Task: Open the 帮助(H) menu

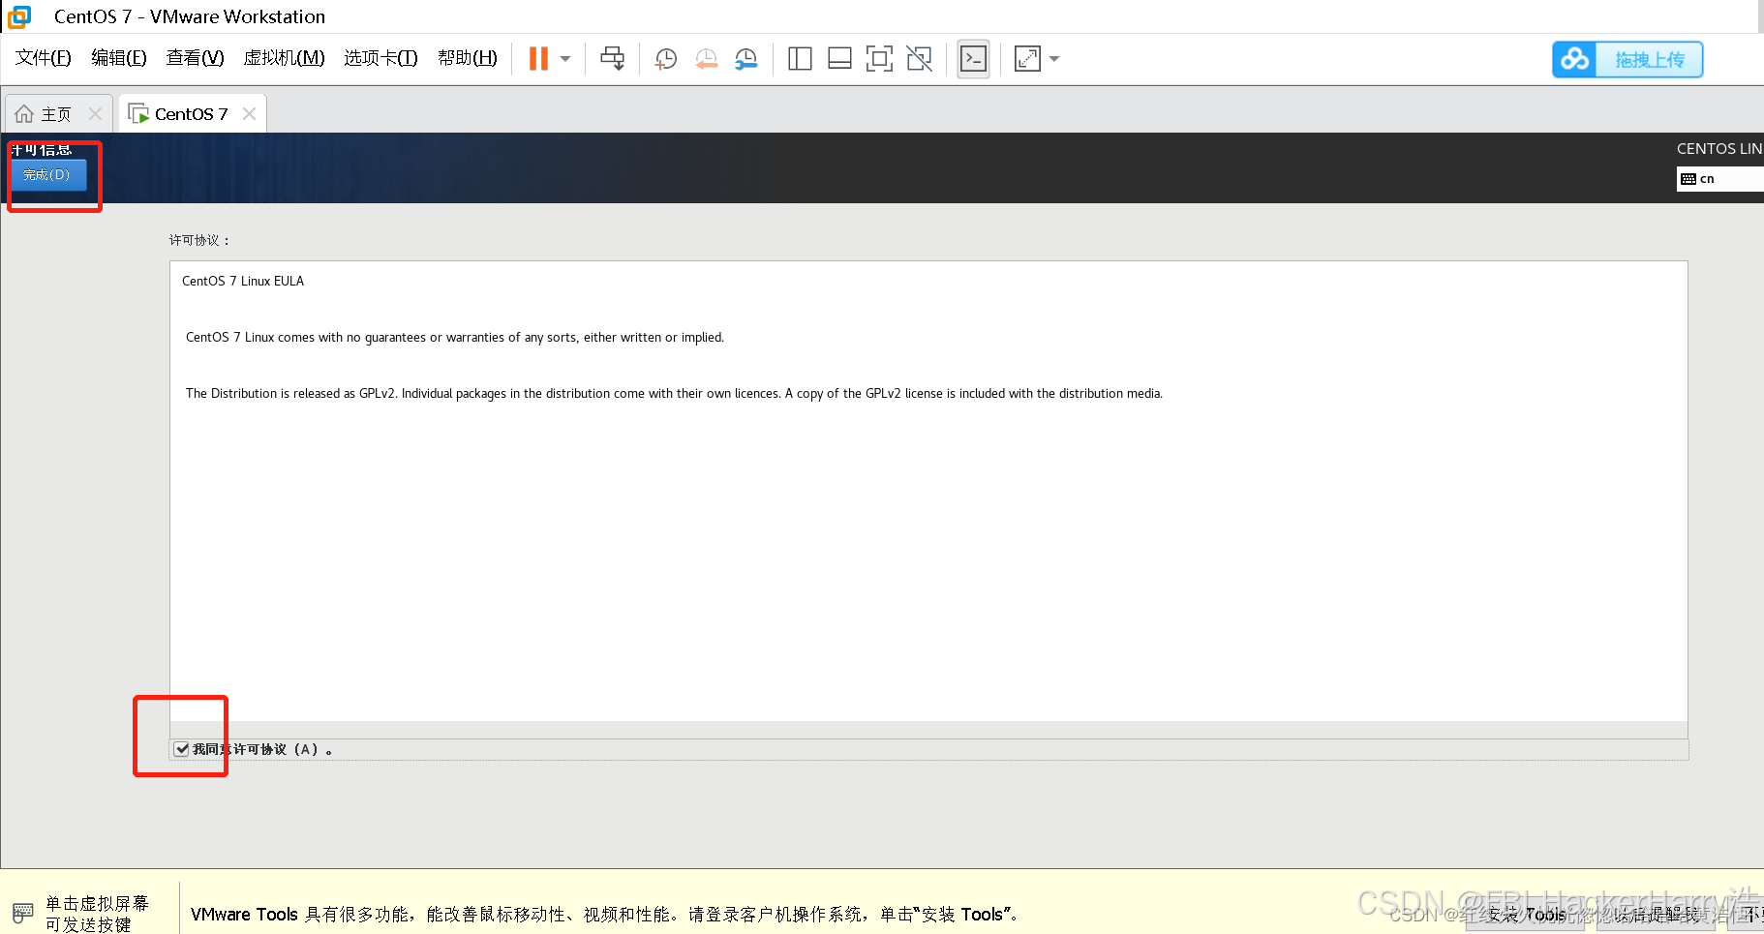Action: 468,58
